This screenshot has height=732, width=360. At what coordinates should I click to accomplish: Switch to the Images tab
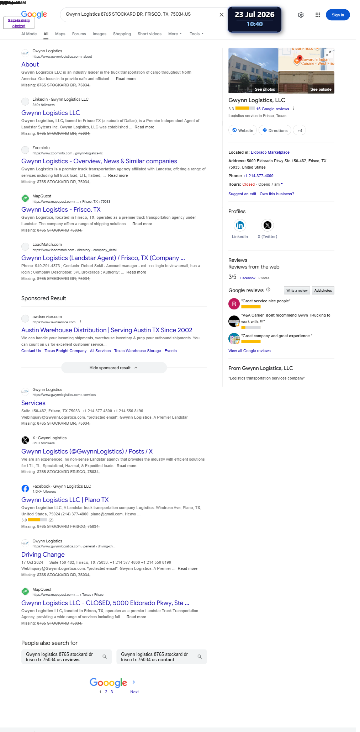pyautogui.click(x=100, y=34)
